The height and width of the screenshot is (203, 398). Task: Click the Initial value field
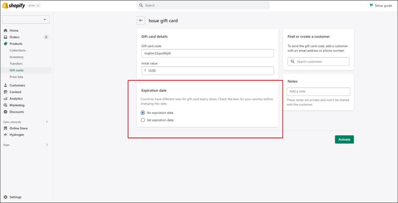coord(208,71)
